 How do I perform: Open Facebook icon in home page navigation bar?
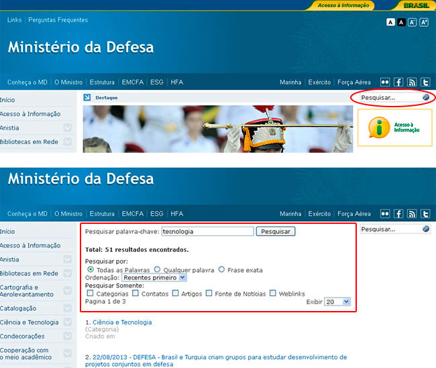click(398, 82)
